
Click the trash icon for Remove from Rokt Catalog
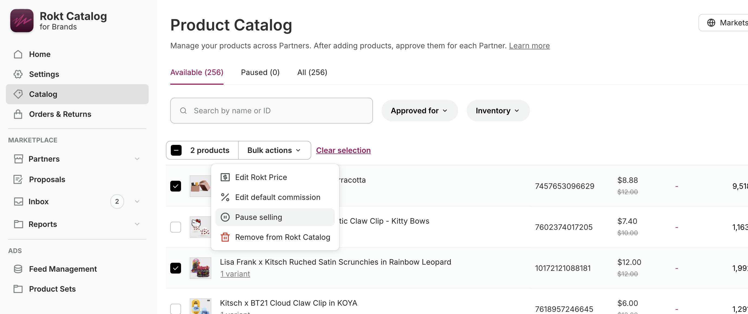225,237
